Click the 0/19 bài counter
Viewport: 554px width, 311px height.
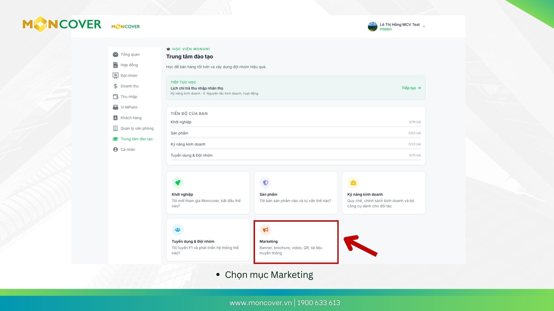pos(415,122)
